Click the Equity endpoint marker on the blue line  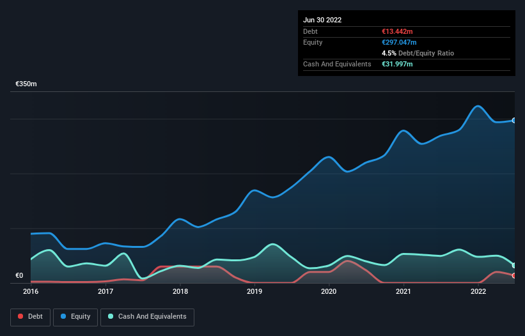[514, 120]
